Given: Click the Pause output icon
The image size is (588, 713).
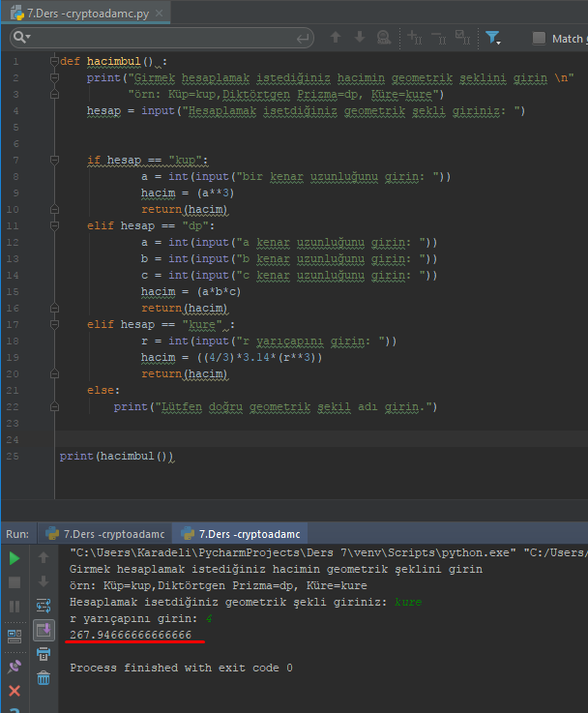Looking at the screenshot, I should pyautogui.click(x=15, y=607).
